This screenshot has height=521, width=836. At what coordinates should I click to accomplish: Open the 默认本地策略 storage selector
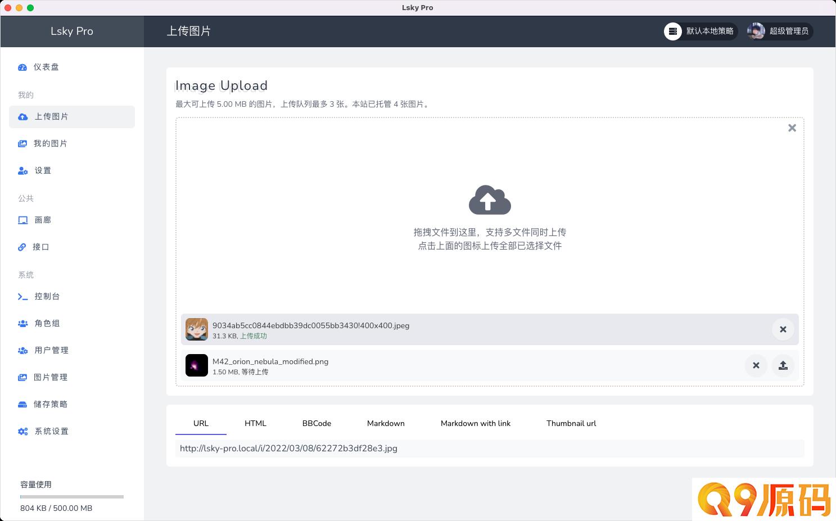(701, 31)
